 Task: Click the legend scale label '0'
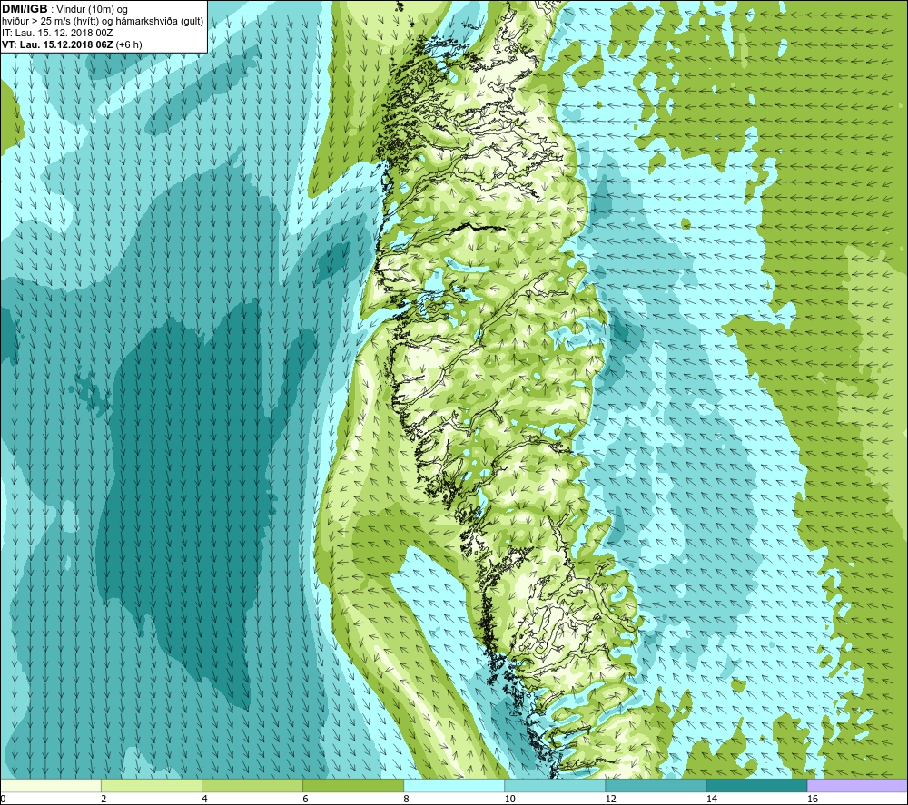[x=4, y=799]
